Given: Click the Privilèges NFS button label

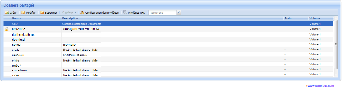Looking at the screenshot, I should 136,13.
